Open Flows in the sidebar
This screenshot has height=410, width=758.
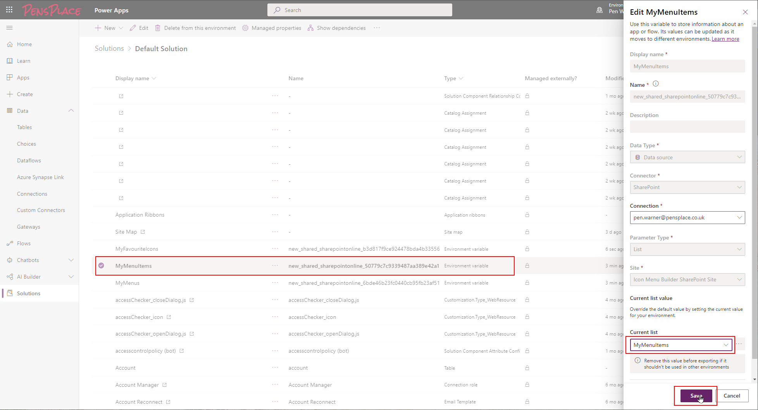[24, 243]
